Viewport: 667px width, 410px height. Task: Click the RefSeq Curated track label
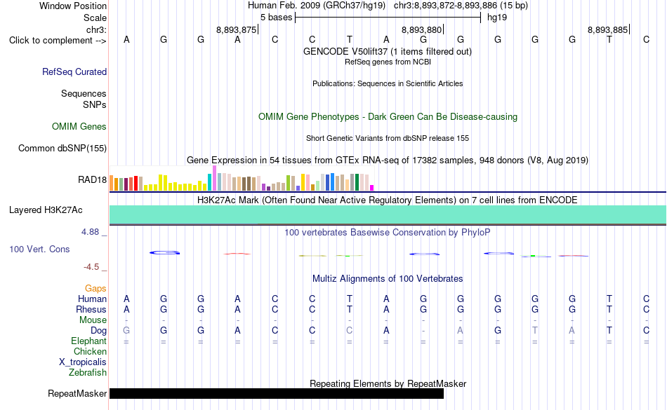pos(74,71)
